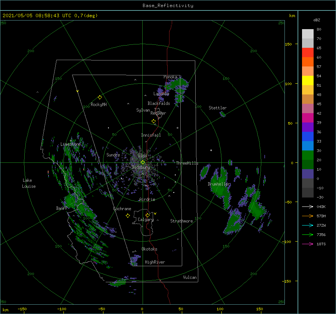Click the Drumheller city label
This screenshot has width=336, height=314.
[x=219, y=184]
